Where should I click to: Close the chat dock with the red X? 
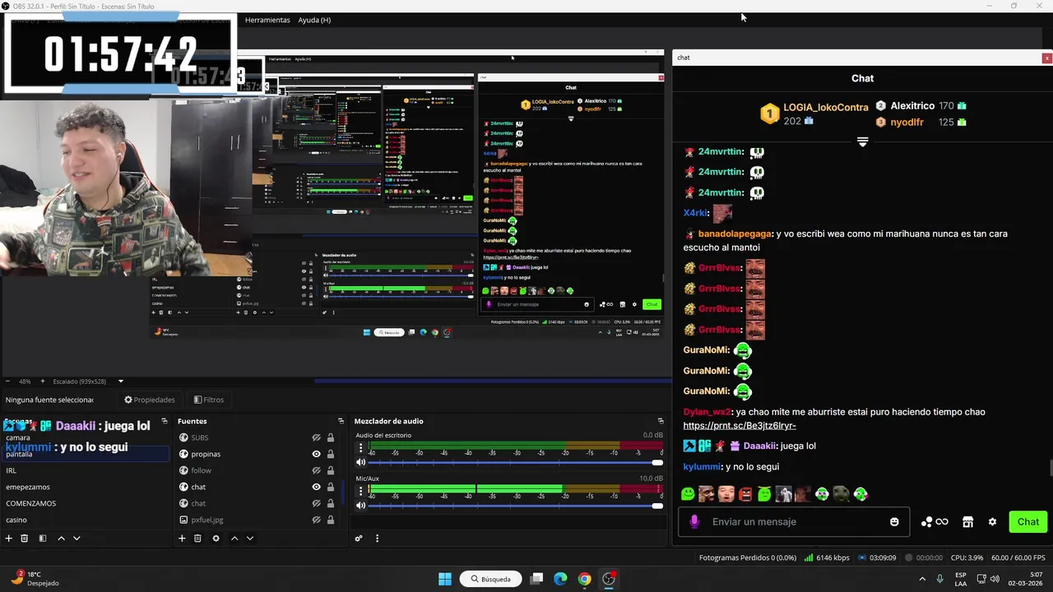pyautogui.click(x=1046, y=58)
